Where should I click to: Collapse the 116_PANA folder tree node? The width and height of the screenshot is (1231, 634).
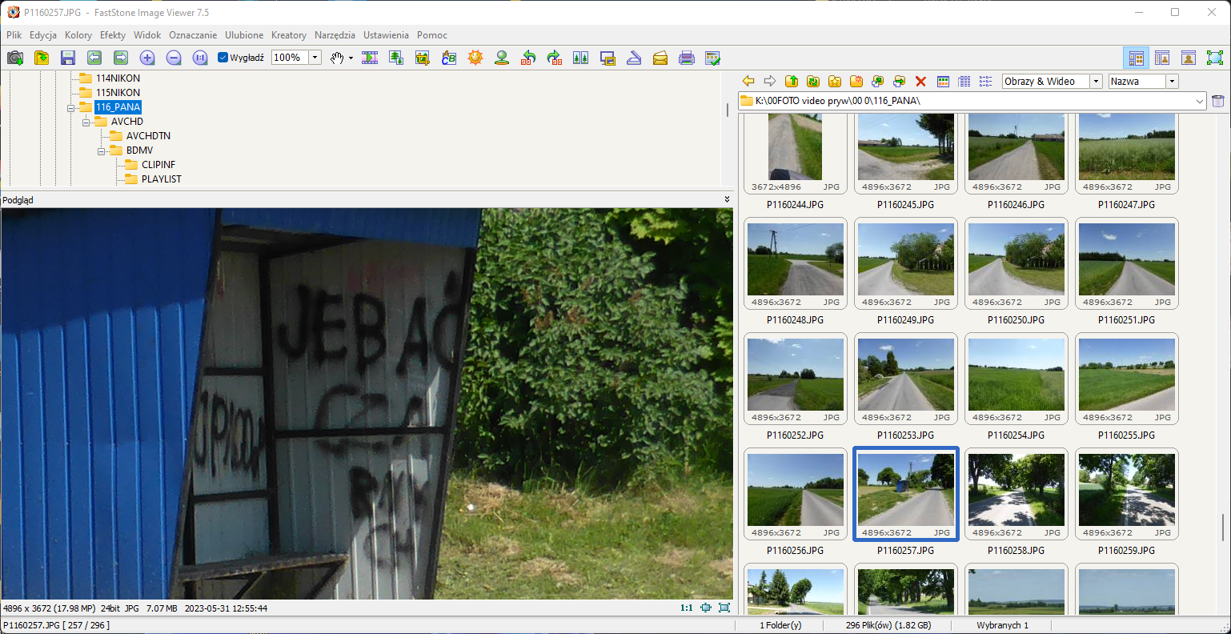(71, 107)
